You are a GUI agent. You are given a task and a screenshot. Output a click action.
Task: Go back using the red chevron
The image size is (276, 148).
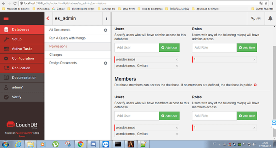[48, 18]
